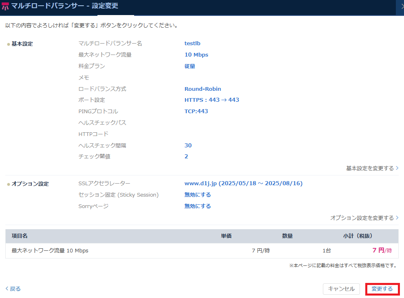Click the PINGプロトコル label
The width and height of the screenshot is (404, 298).
point(98,111)
